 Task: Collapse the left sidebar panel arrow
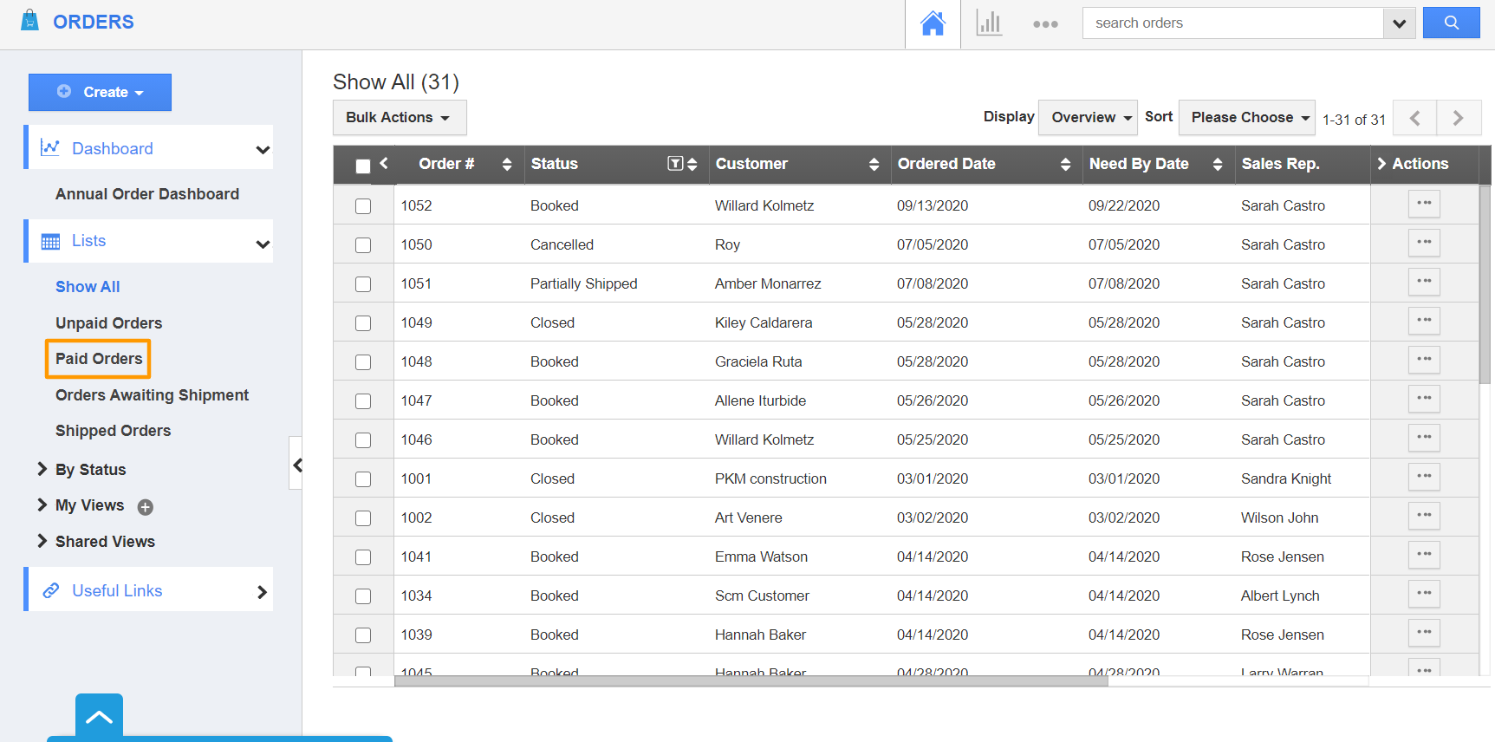pyautogui.click(x=296, y=465)
